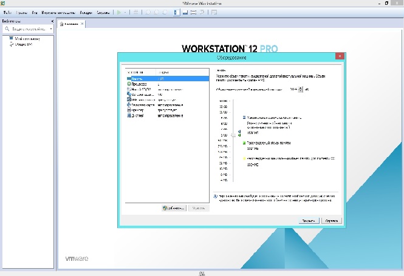Click the revert to snapshot toolbar icon
The width and height of the screenshot is (404, 276).
point(156,12)
